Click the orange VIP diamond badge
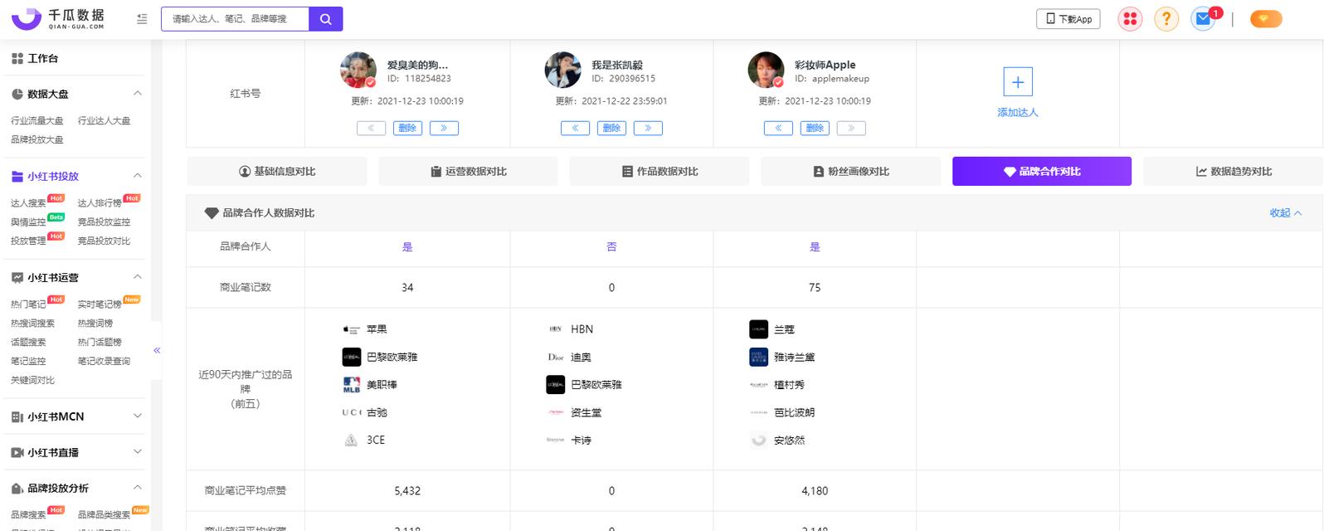The image size is (1324, 531). [1266, 18]
